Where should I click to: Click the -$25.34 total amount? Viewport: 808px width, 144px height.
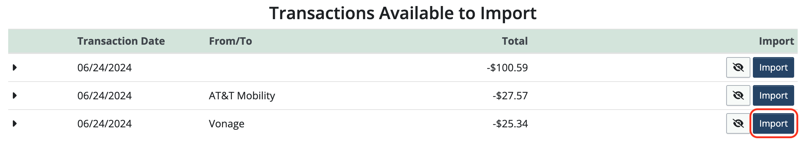(x=510, y=123)
